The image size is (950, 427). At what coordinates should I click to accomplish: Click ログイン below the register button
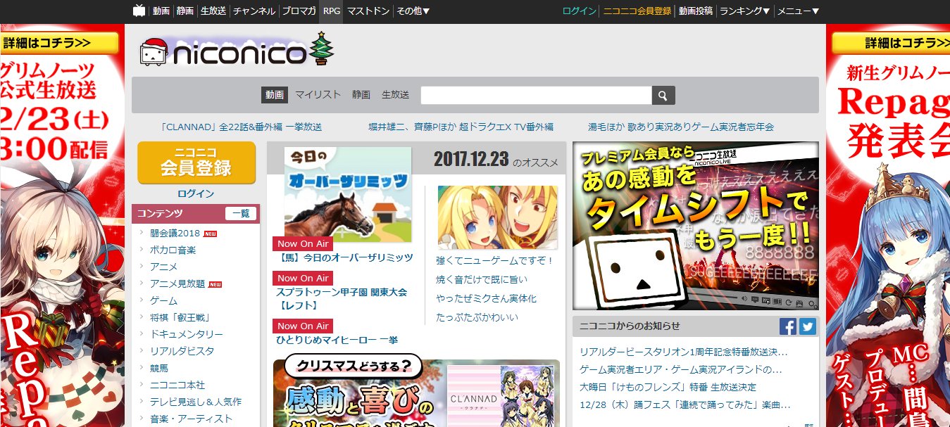pos(196,193)
